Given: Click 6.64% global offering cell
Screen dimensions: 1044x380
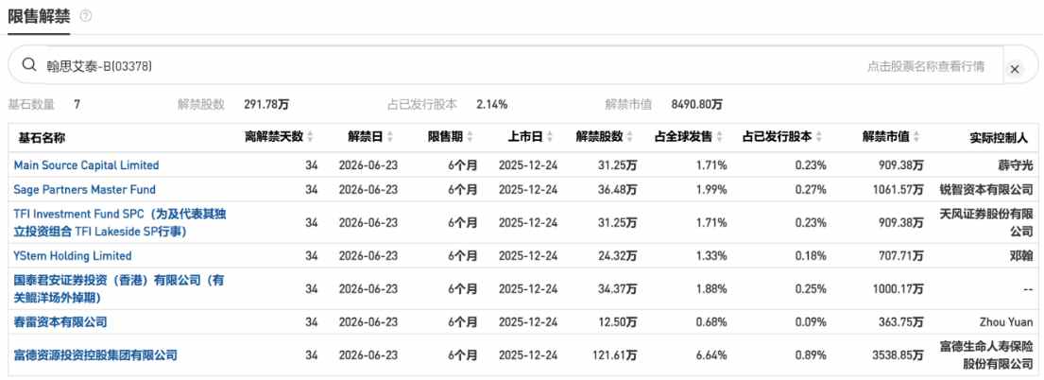Looking at the screenshot, I should (713, 354).
